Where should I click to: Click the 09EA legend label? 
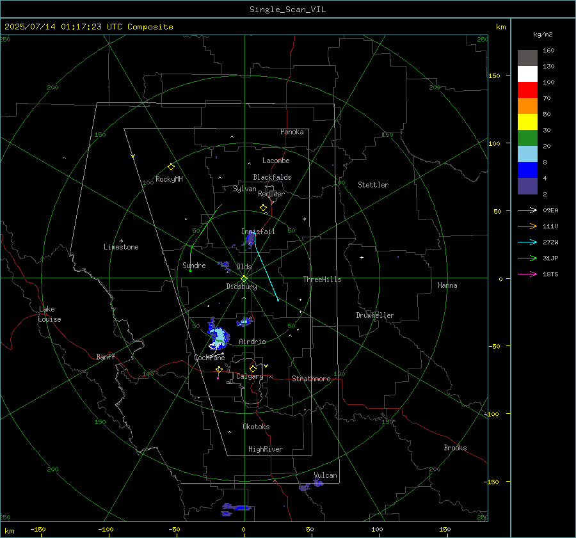pyautogui.click(x=550, y=210)
